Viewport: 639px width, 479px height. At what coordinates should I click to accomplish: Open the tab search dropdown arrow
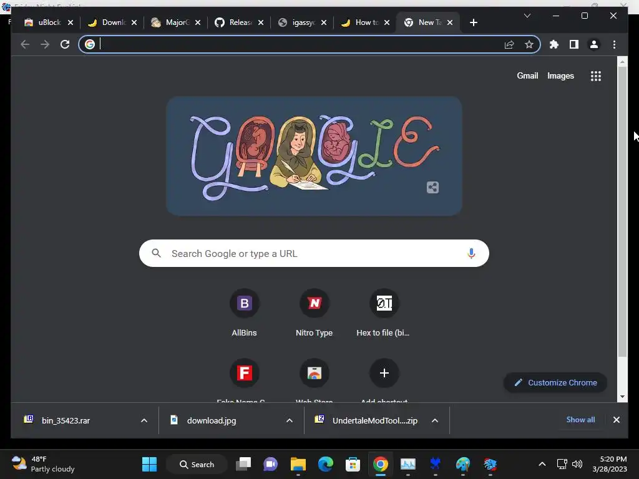tap(527, 16)
